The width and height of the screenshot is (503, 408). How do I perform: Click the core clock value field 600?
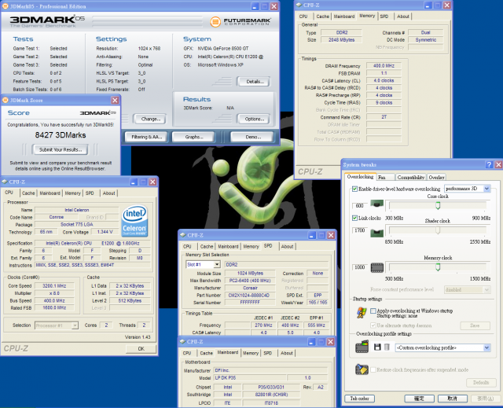pyautogui.click(x=360, y=206)
